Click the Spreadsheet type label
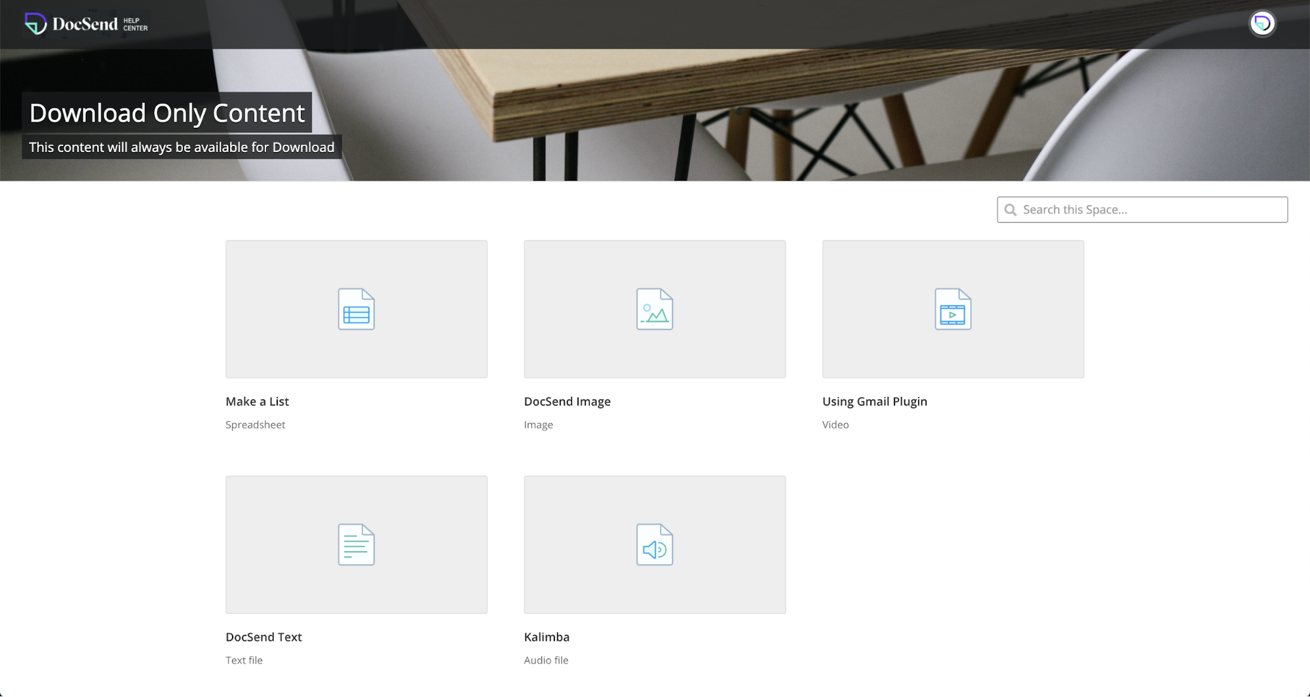The width and height of the screenshot is (1310, 697). coord(255,424)
